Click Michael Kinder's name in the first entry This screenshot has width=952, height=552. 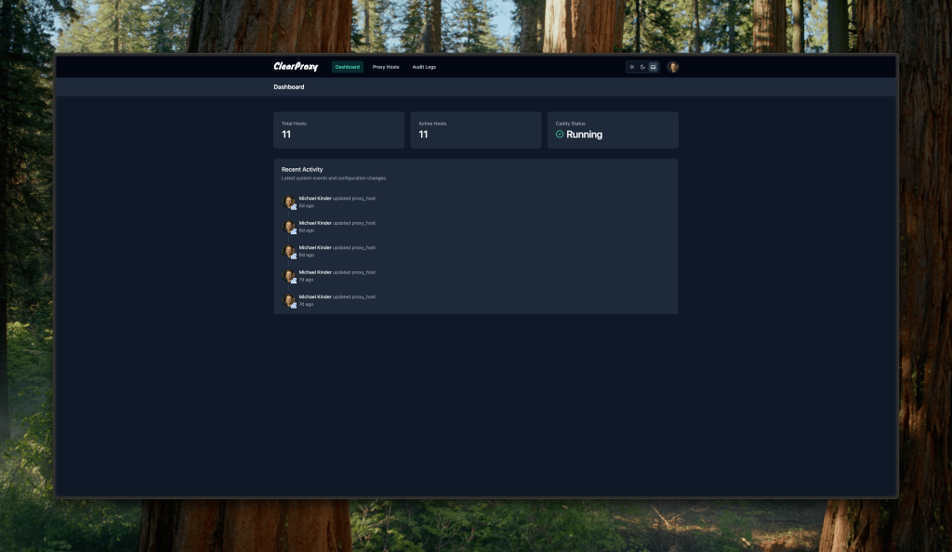pos(315,197)
